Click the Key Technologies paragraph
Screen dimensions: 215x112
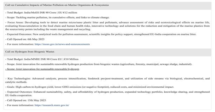(x=107, y=80)
